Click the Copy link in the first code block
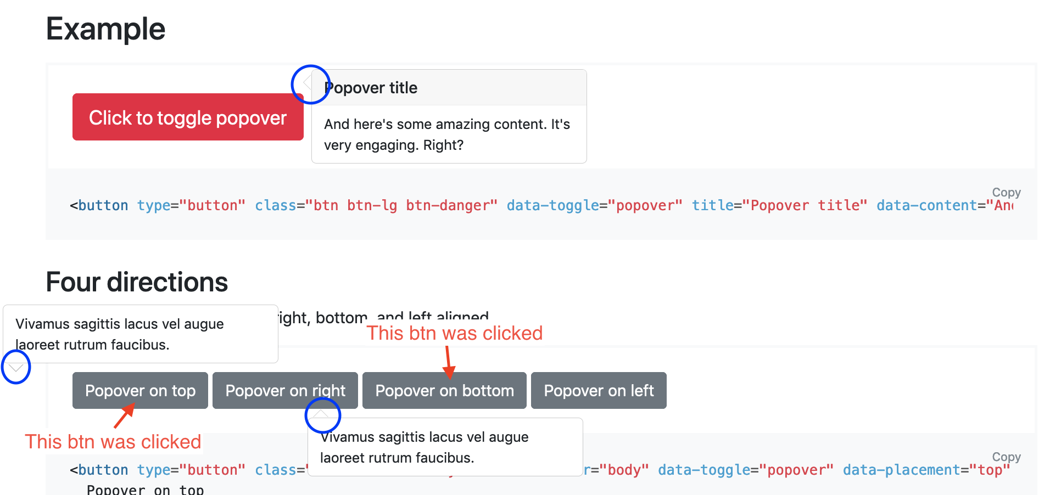 (x=1006, y=193)
